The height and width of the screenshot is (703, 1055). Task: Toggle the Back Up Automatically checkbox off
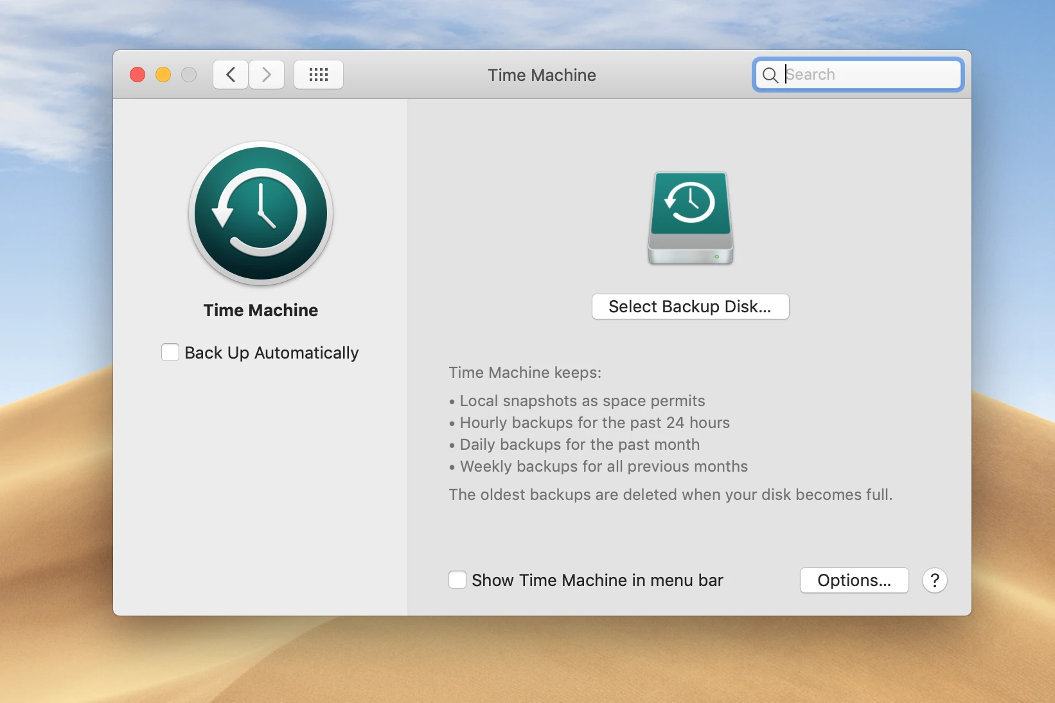(x=169, y=352)
